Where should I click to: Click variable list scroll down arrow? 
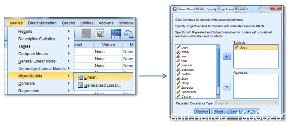[x=218, y=96]
